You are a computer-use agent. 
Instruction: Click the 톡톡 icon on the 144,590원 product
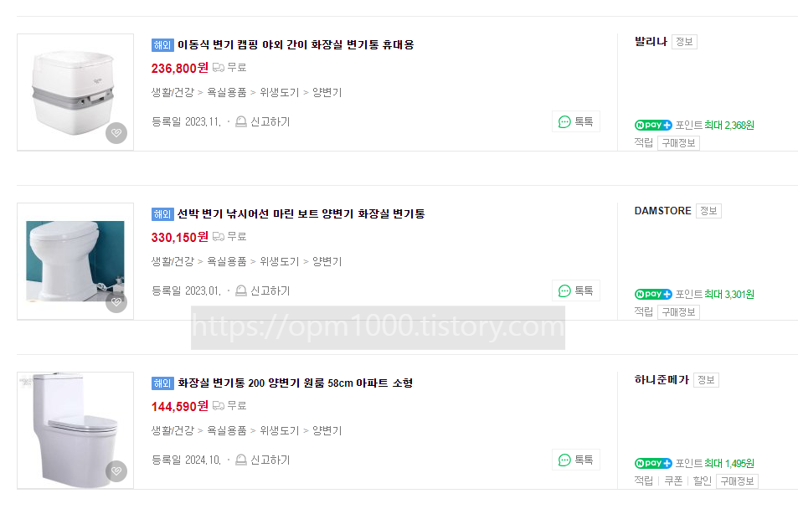(575, 460)
